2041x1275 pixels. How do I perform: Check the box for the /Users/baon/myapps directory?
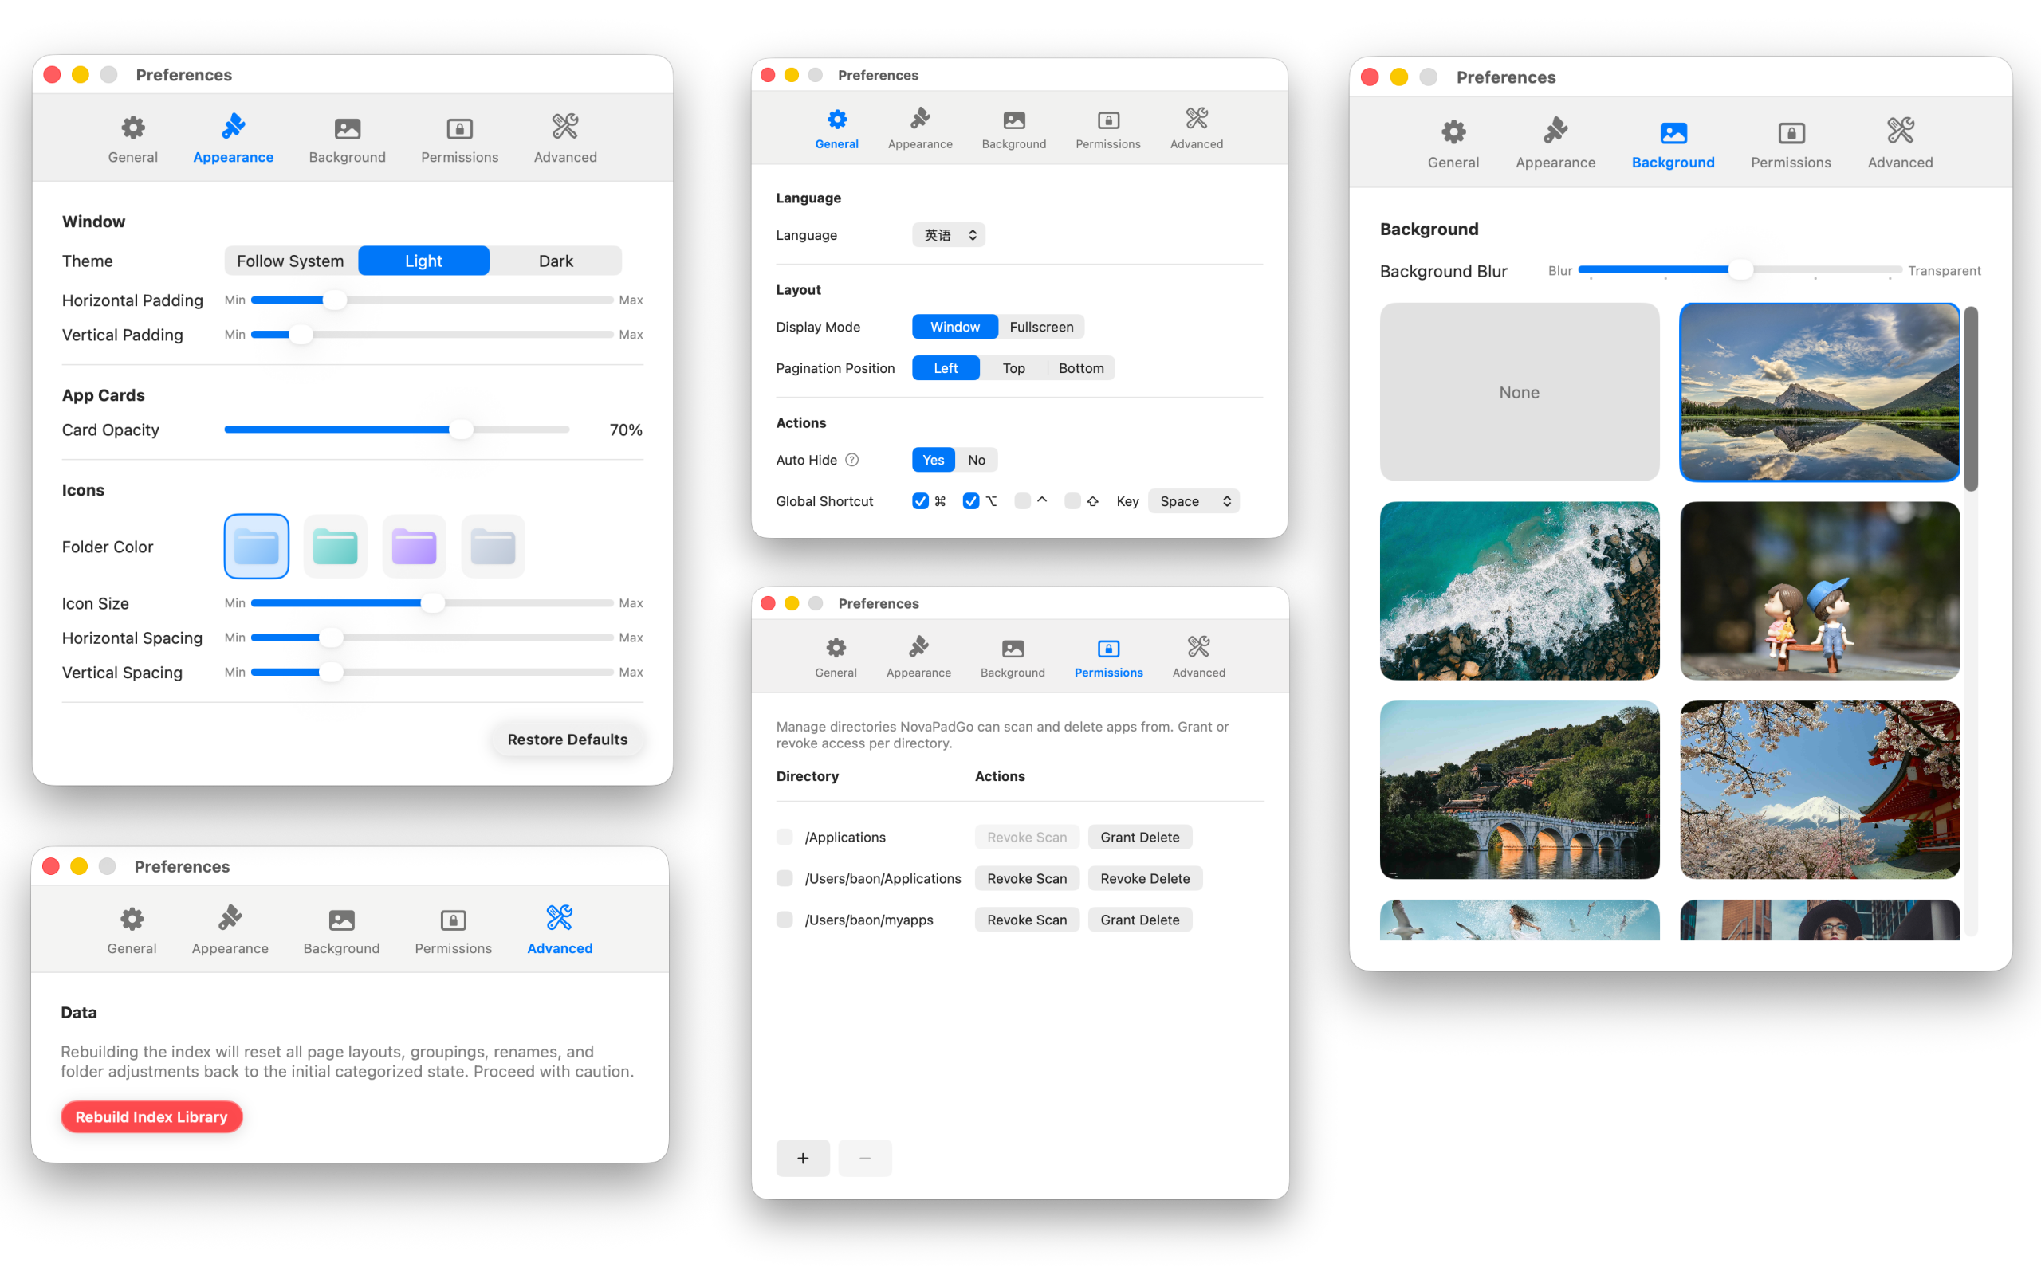pos(785,919)
